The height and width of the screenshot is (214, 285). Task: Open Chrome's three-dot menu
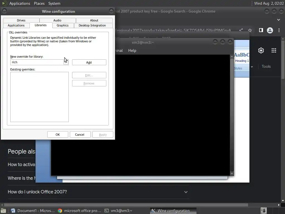279,30
